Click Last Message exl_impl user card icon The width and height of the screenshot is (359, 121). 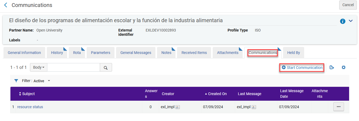pos(254,107)
